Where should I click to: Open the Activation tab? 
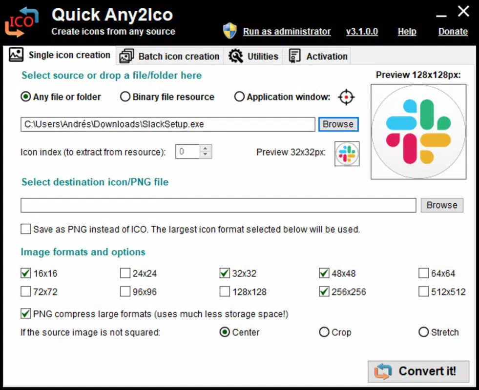pos(317,57)
